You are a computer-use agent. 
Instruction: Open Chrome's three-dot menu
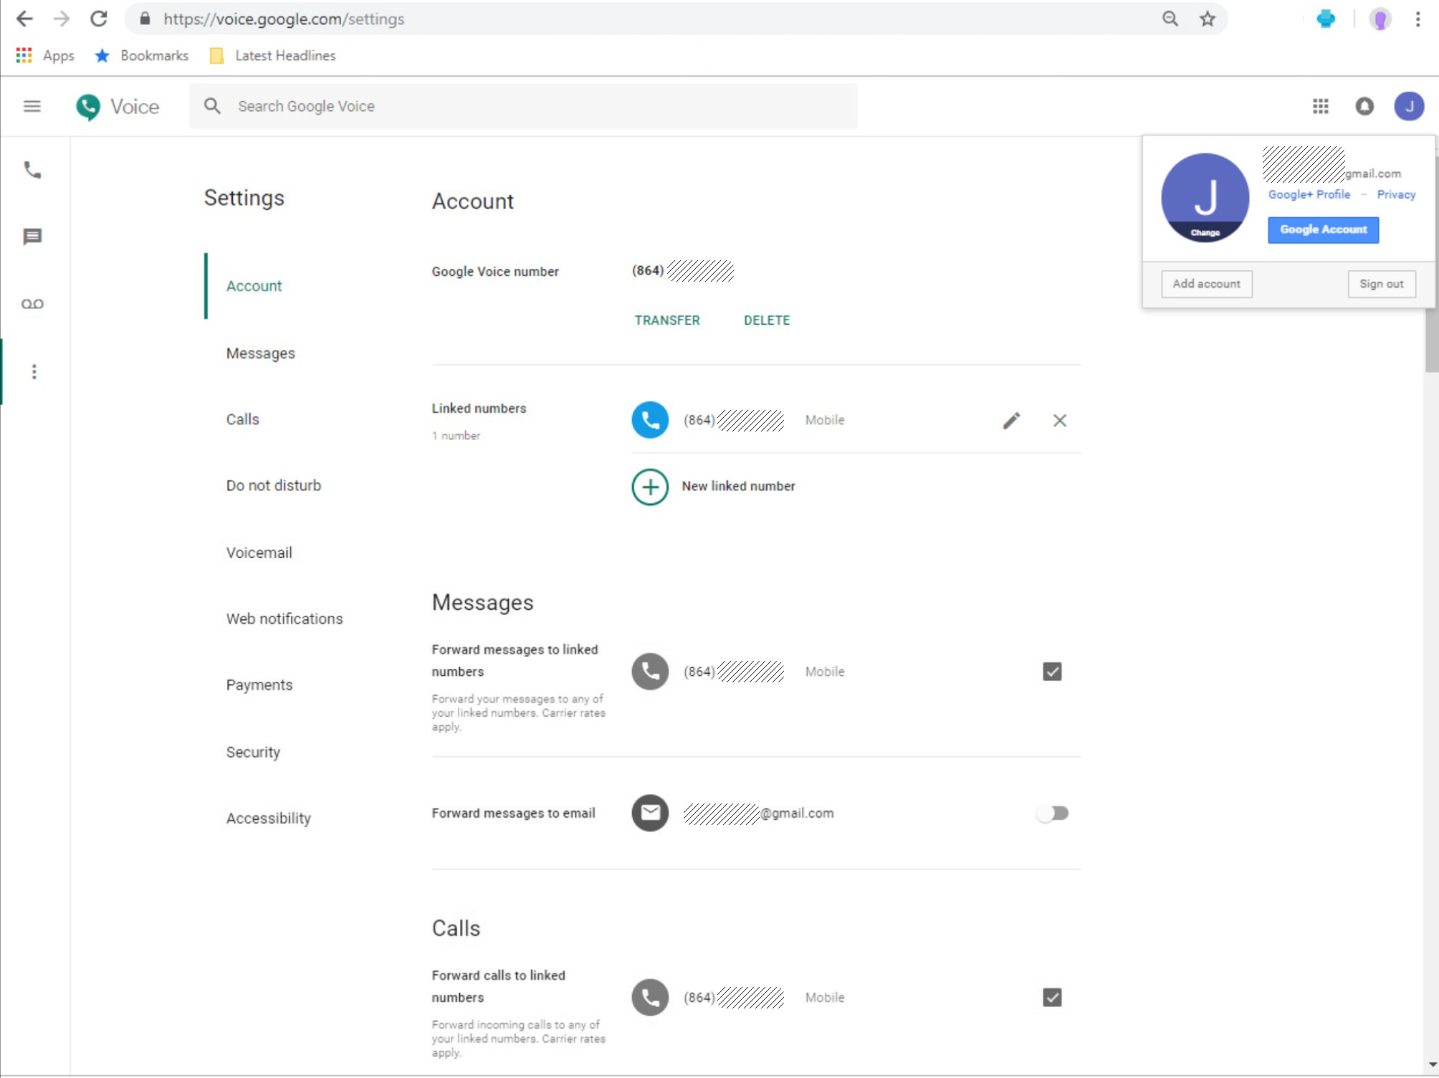tap(1417, 19)
